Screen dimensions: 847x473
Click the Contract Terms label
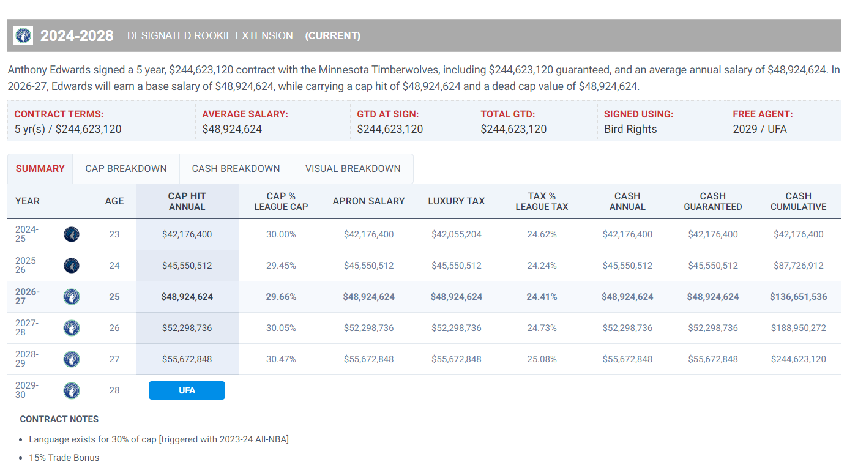point(59,114)
